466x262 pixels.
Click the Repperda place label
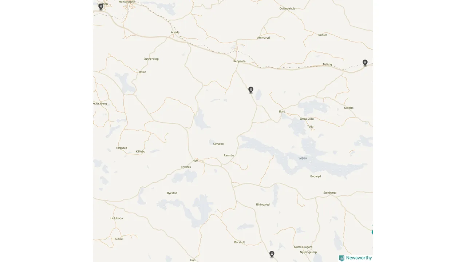[x=239, y=61]
